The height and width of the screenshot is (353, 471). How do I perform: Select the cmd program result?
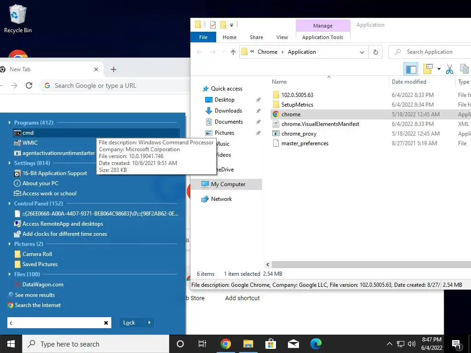point(97,133)
